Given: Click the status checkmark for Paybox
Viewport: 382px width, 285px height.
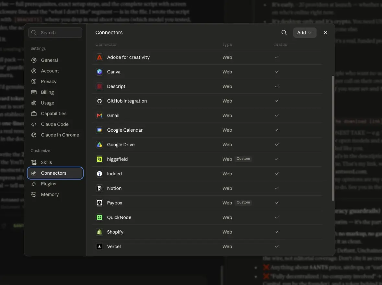Looking at the screenshot, I should click(x=277, y=203).
